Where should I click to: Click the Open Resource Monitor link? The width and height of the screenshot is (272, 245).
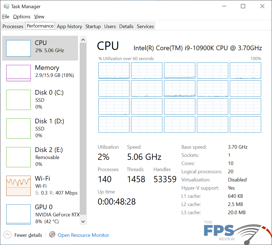tap(83, 235)
